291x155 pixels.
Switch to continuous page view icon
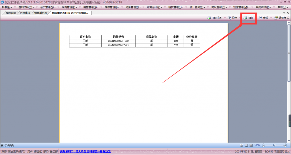pos(251,145)
